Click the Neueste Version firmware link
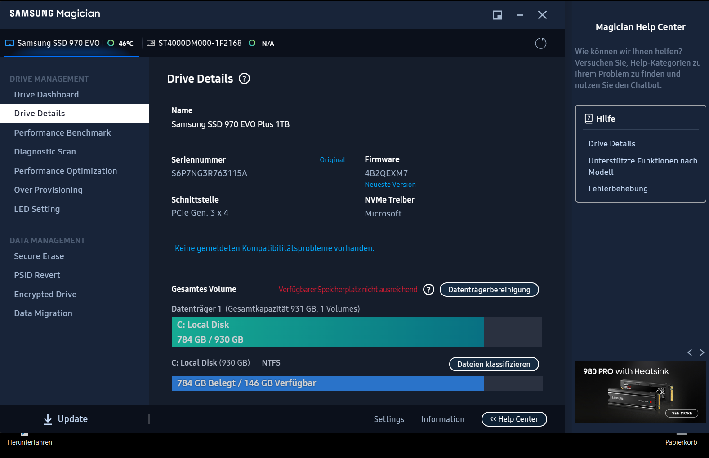 390,185
